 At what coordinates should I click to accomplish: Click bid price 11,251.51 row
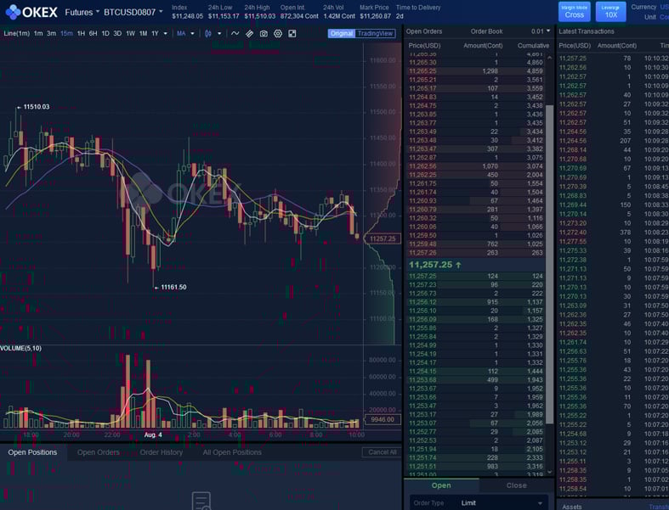click(x=475, y=467)
